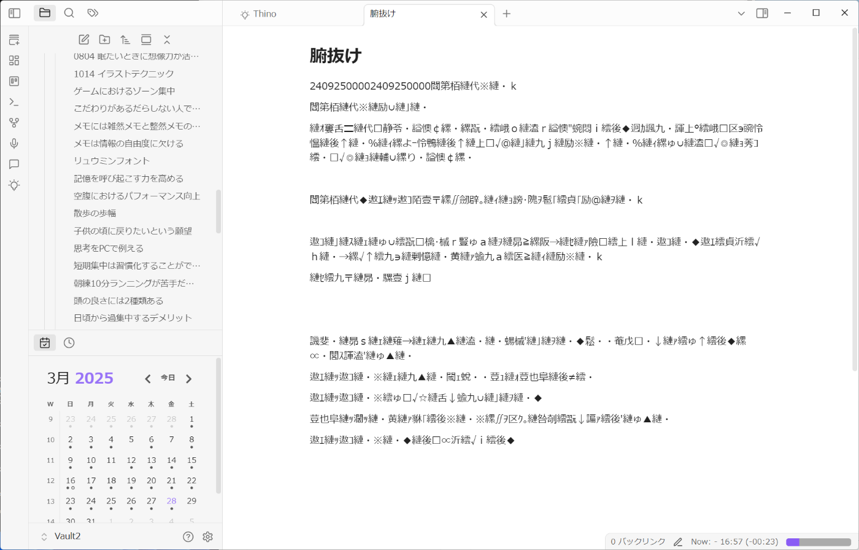Viewport: 859px width, 550px height.
Task: Click the Now: - 16:57 status entry
Action: [734, 542]
